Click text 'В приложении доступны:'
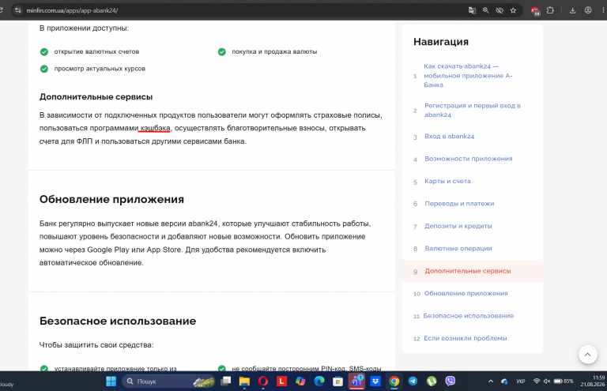Viewport: 607px width, 391px height. click(84, 28)
